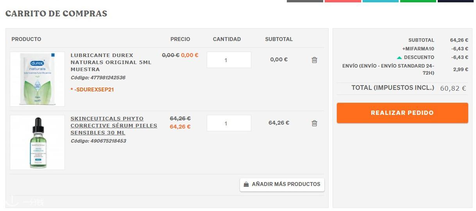Select the red bar at the top
Screen dimensions: 476x211
(x=343, y=1)
